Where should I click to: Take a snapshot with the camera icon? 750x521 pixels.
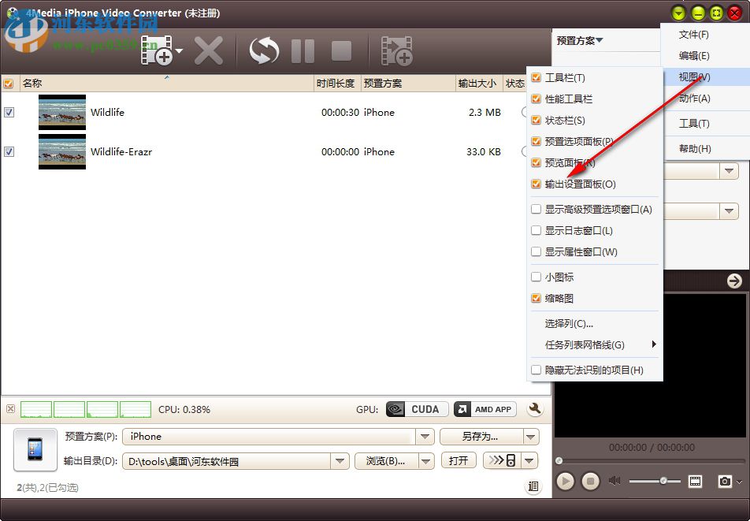pyautogui.click(x=726, y=481)
